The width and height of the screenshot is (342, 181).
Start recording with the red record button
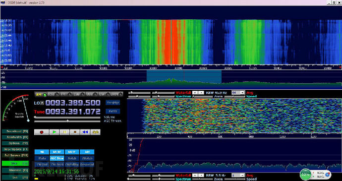coord(42,132)
